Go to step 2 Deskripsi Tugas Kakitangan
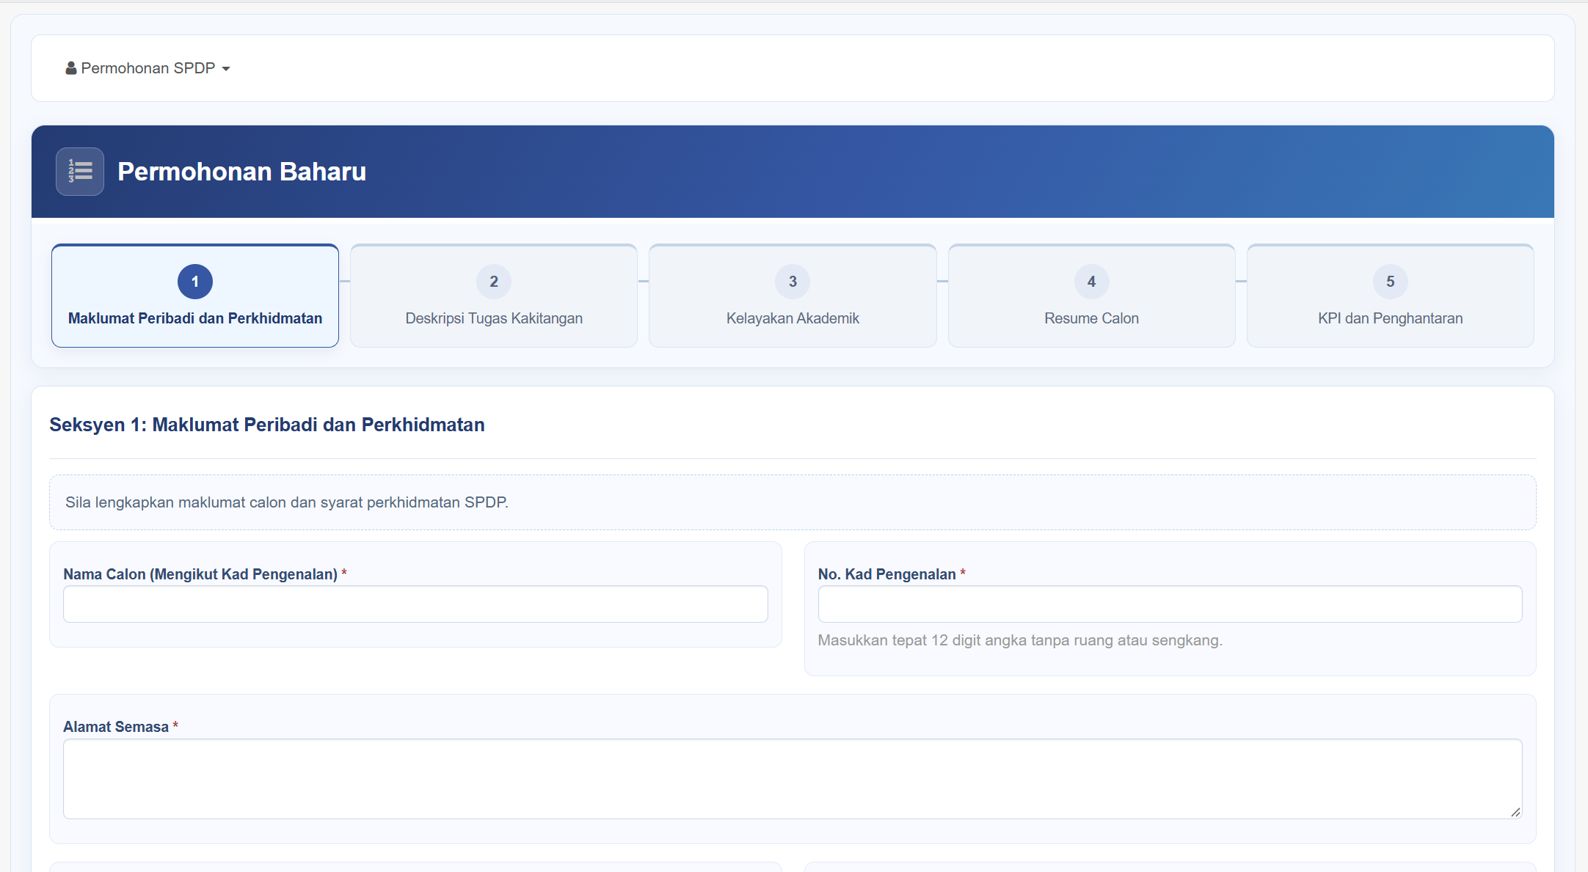1588x872 pixels. pos(494,296)
